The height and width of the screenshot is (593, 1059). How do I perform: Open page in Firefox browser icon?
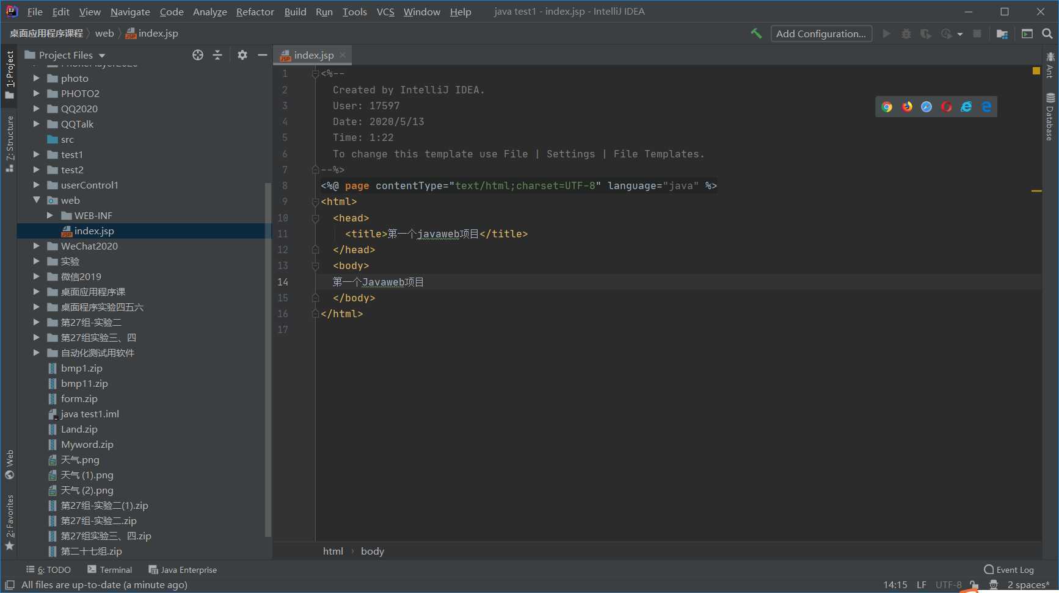click(x=908, y=107)
